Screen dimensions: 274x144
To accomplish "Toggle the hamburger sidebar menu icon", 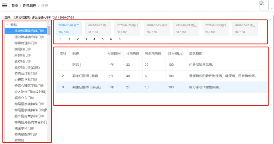I will [4, 5].
